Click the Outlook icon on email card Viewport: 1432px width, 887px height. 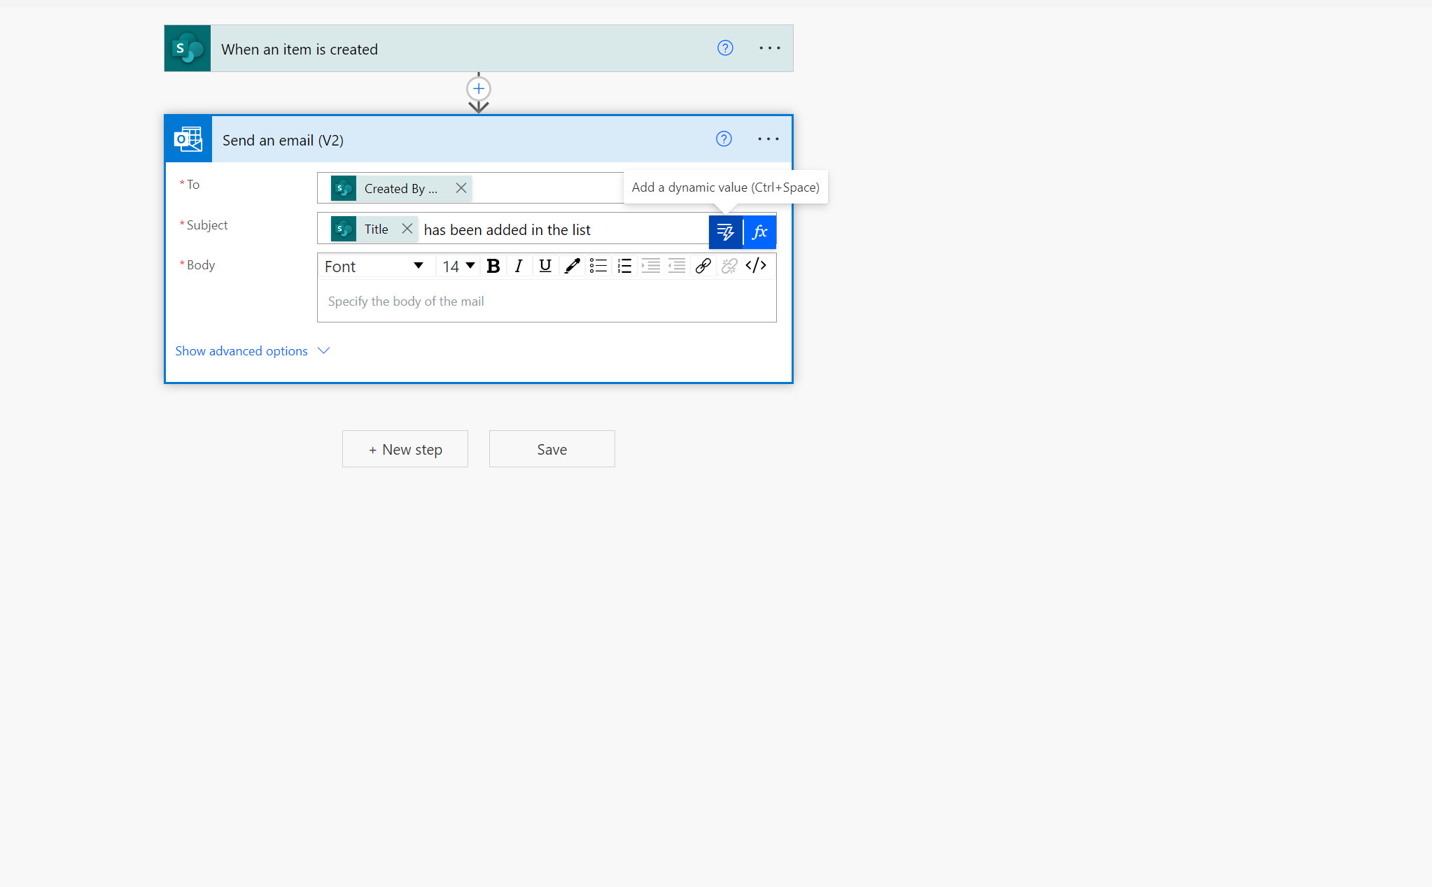click(188, 139)
